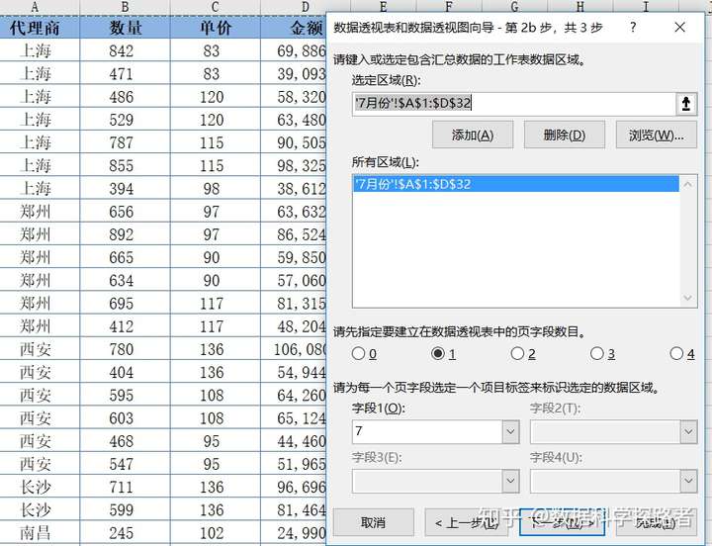
Task: Click the cell with quantity 471
Action: (x=125, y=73)
